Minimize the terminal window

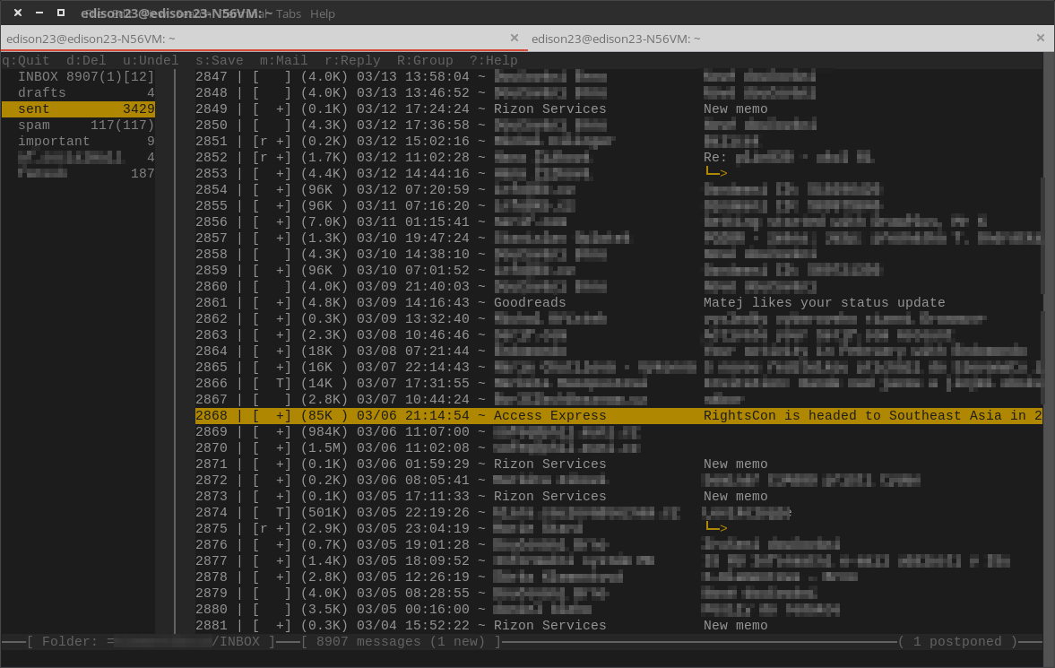coord(39,13)
